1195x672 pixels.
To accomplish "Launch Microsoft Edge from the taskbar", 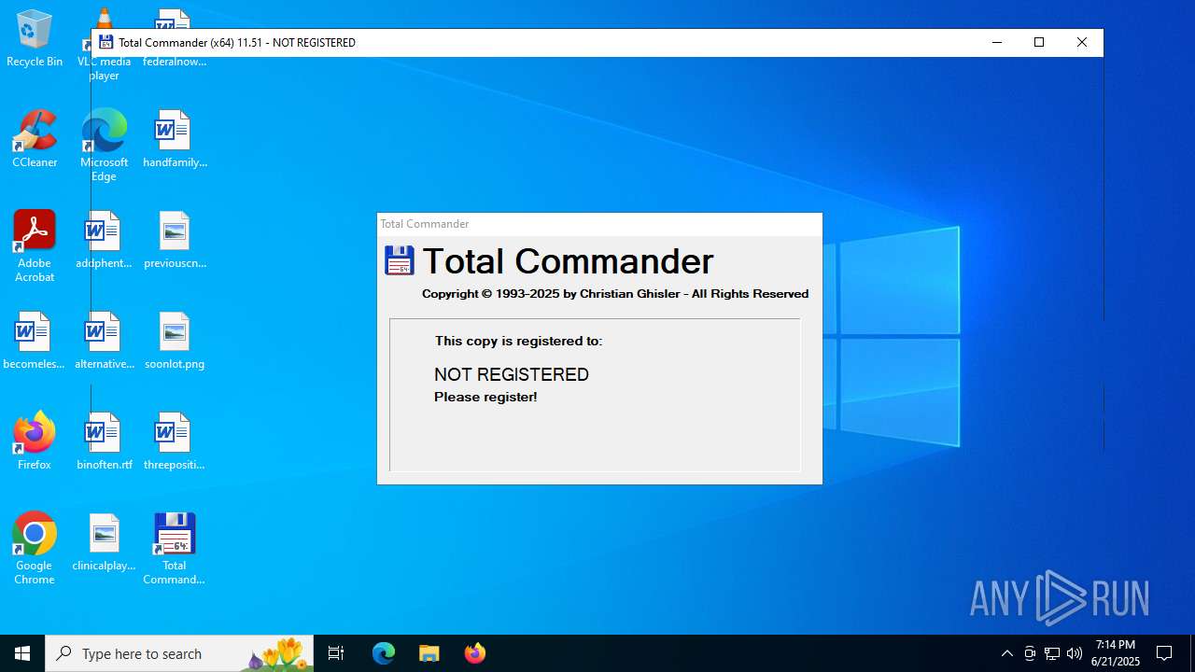I will [384, 653].
